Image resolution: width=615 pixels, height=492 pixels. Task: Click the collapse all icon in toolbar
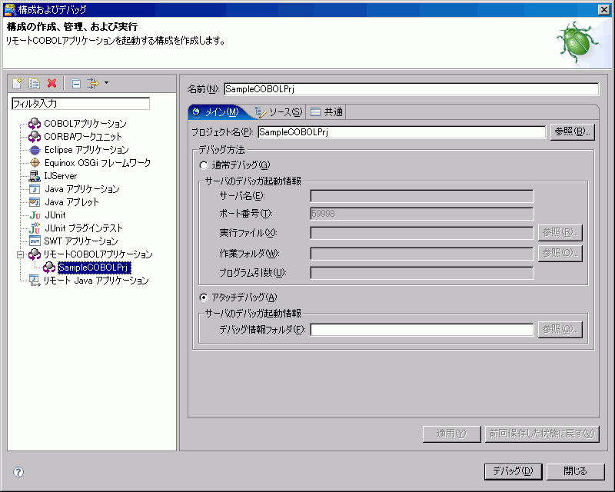click(x=75, y=83)
